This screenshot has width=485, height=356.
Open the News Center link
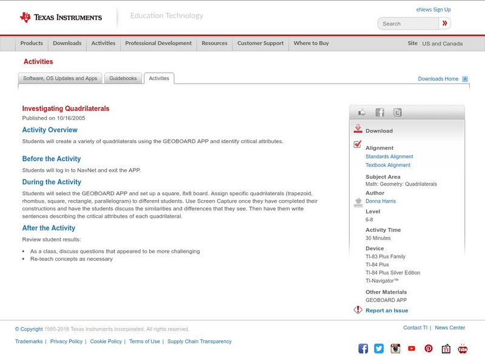(x=450, y=327)
